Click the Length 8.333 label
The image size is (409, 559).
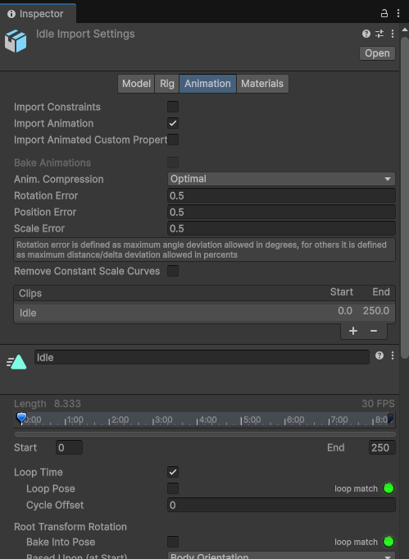pyautogui.click(x=48, y=404)
